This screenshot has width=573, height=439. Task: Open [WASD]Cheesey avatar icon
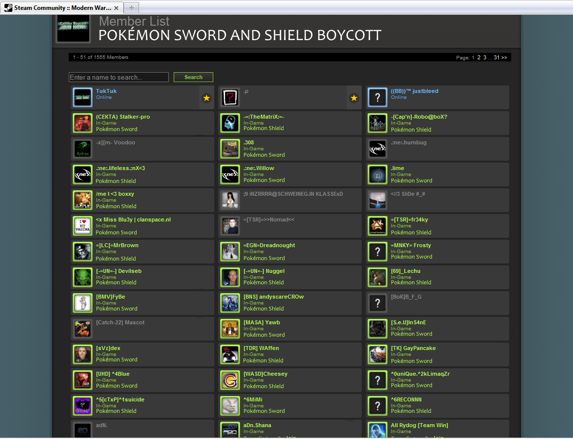(x=230, y=380)
